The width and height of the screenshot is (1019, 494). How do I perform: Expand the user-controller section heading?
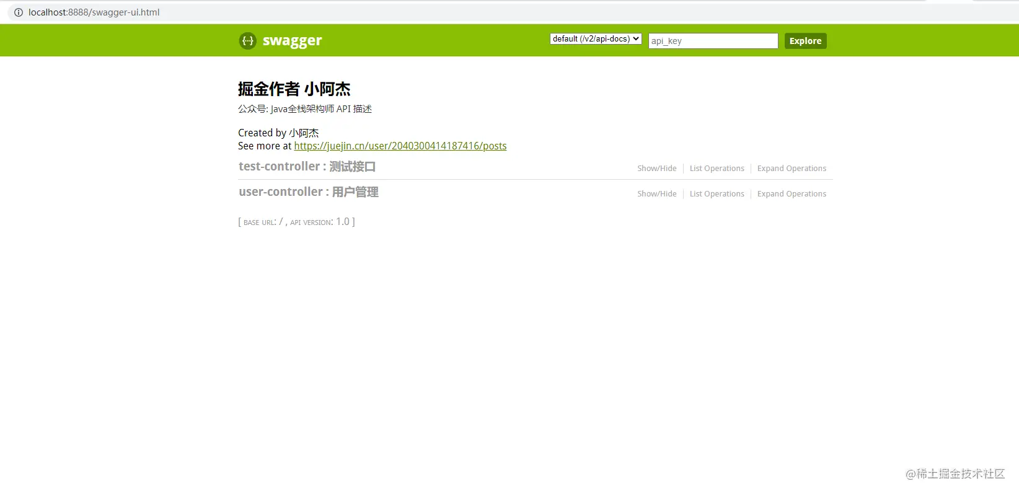[309, 192]
